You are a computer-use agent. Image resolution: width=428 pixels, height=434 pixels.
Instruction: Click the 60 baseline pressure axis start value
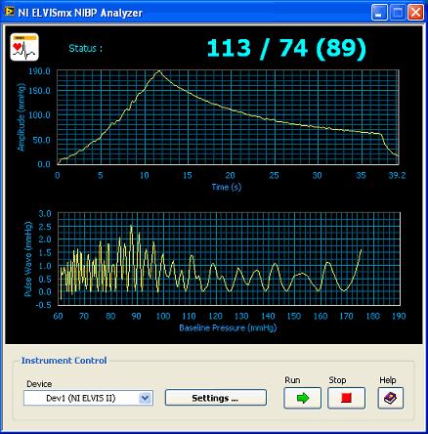tap(58, 316)
